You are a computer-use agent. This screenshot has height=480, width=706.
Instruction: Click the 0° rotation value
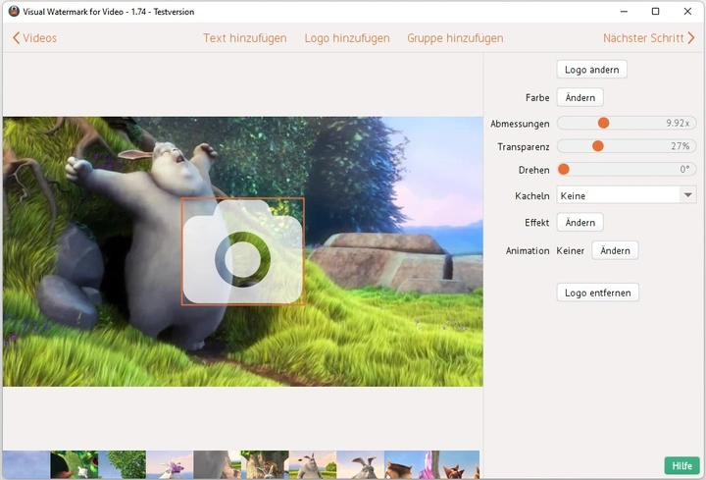point(684,170)
